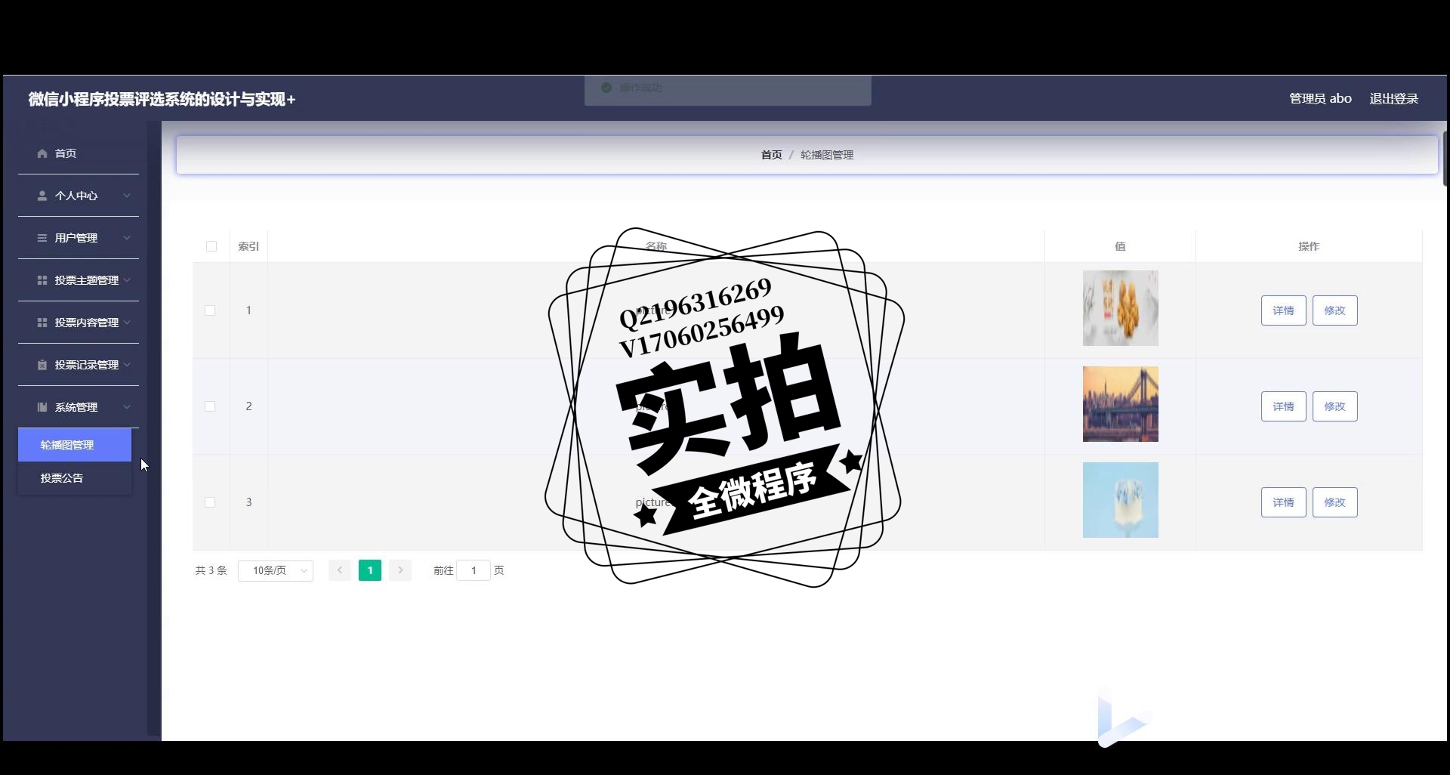Image resolution: width=1450 pixels, height=775 pixels.
Task: Click 首页 breadcrumb link
Action: [x=771, y=155]
